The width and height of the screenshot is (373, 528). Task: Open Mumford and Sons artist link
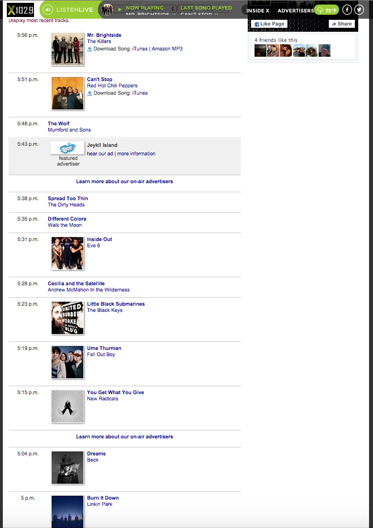coord(69,130)
